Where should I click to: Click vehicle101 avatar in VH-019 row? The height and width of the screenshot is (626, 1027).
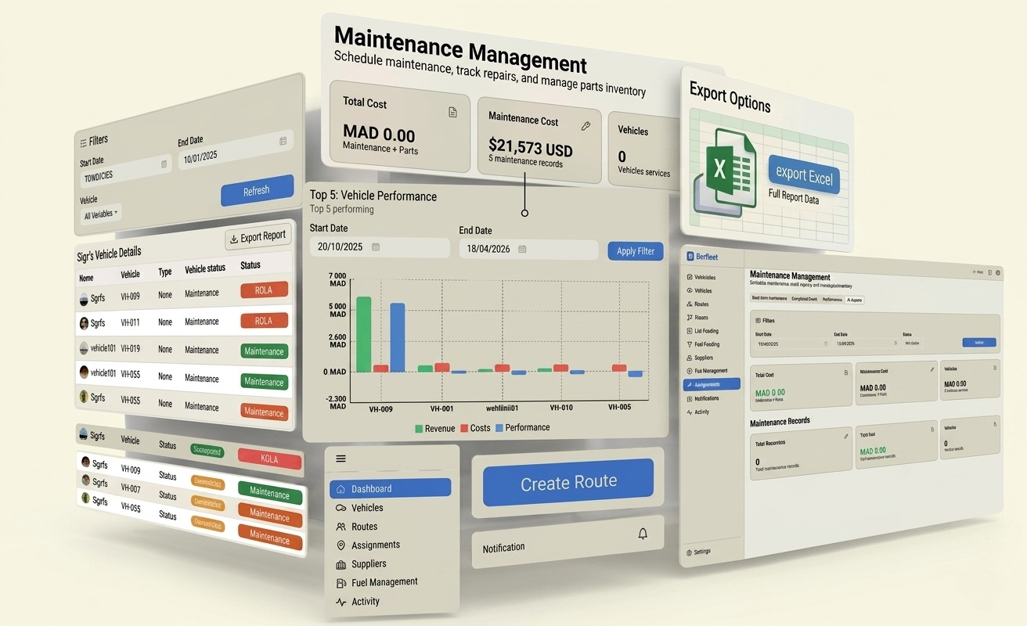pos(84,348)
